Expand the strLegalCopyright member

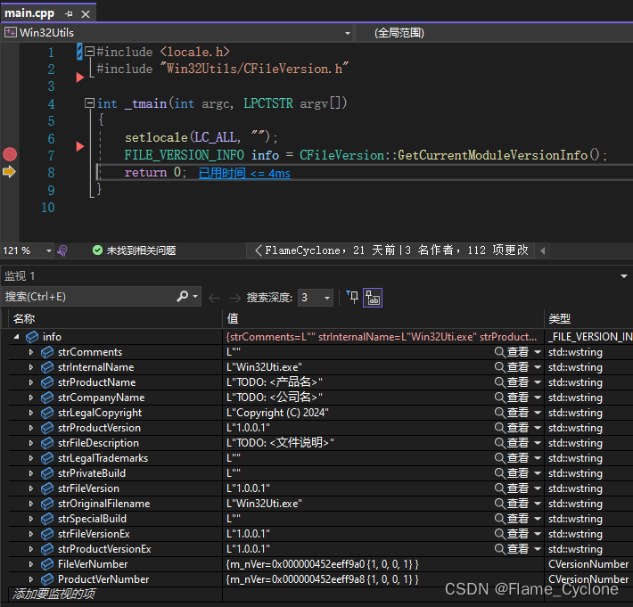click(31, 413)
